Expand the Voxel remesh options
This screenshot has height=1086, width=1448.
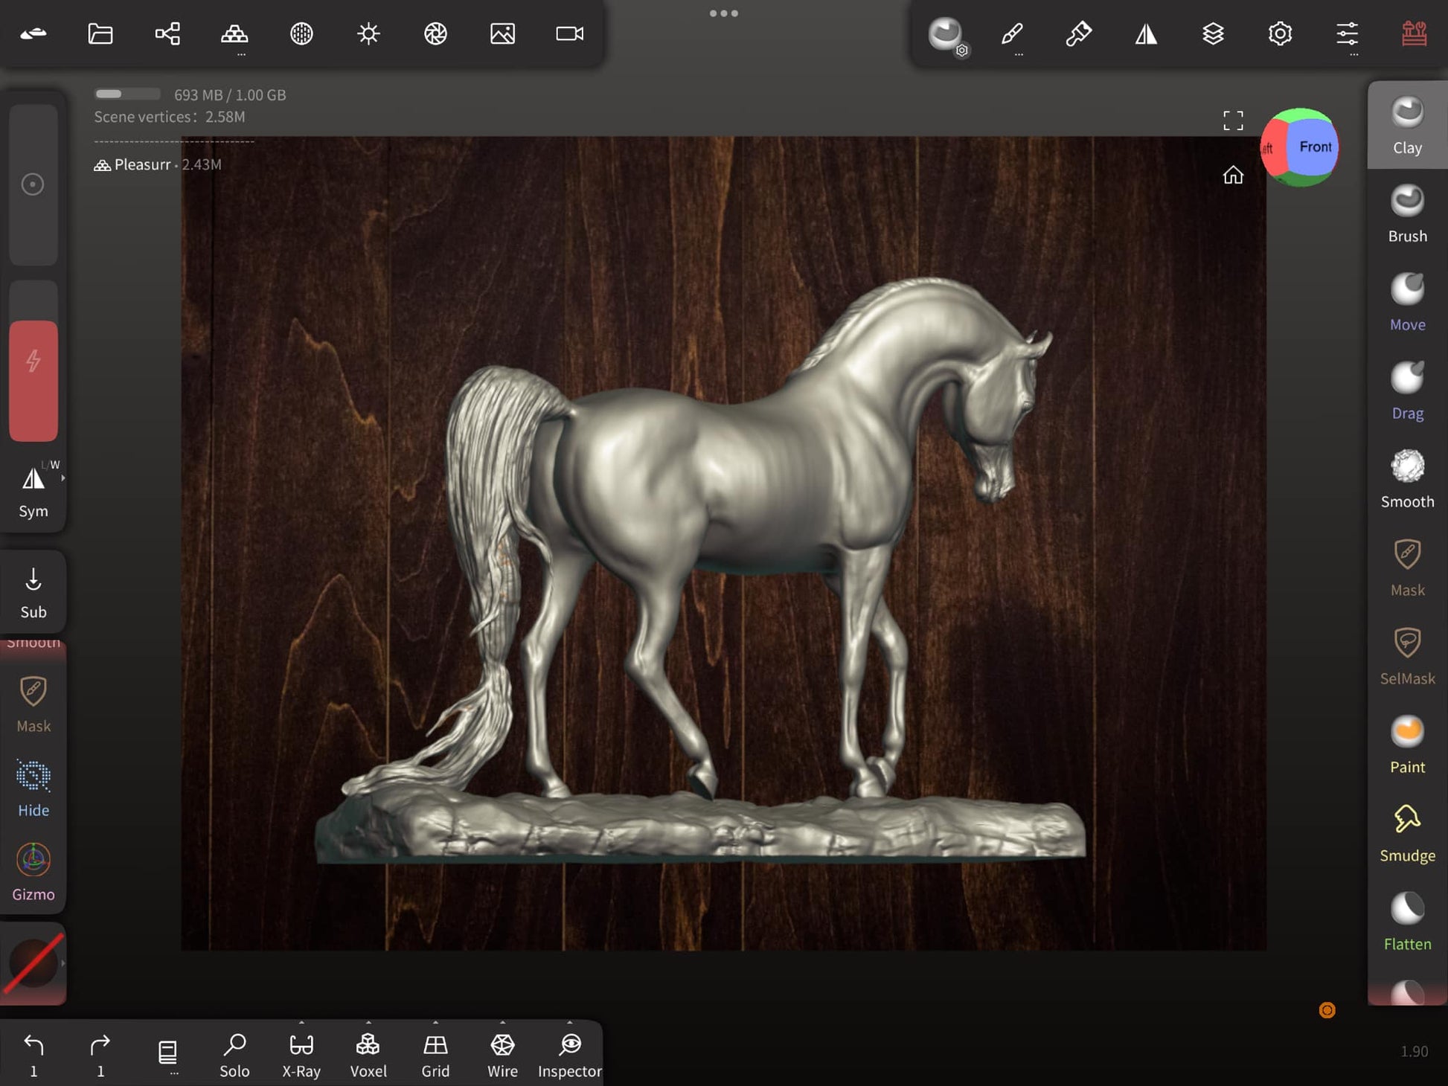[368, 1024]
